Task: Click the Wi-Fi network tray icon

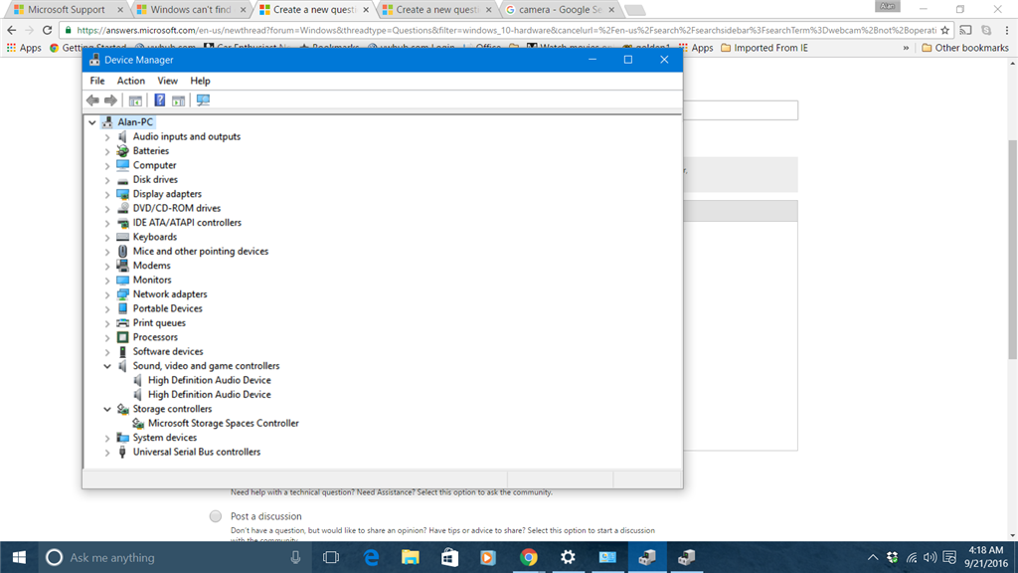Action: click(x=912, y=557)
